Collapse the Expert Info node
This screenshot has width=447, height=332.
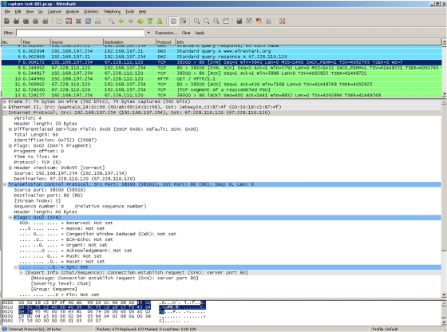tap(22, 273)
